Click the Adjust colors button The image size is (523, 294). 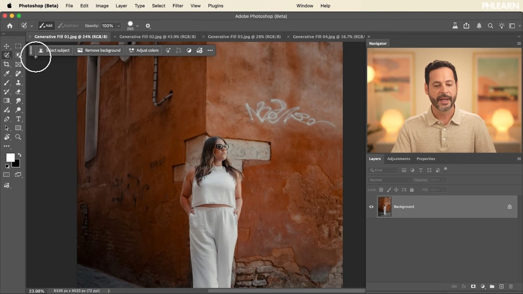point(144,50)
